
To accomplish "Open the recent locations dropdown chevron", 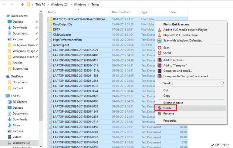I will [x=17, y=5].
